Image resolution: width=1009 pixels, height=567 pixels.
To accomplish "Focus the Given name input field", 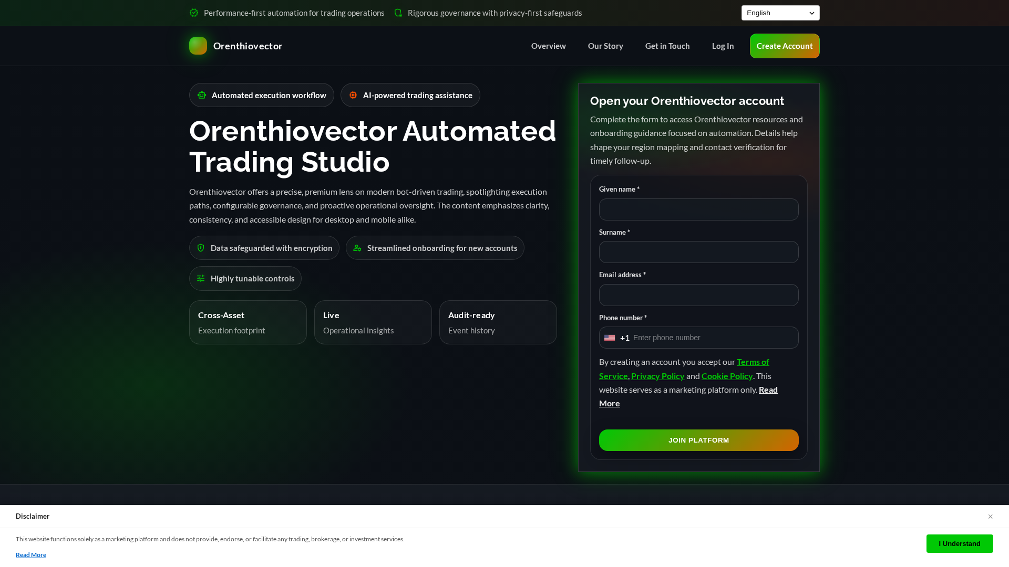I will coord(698,209).
